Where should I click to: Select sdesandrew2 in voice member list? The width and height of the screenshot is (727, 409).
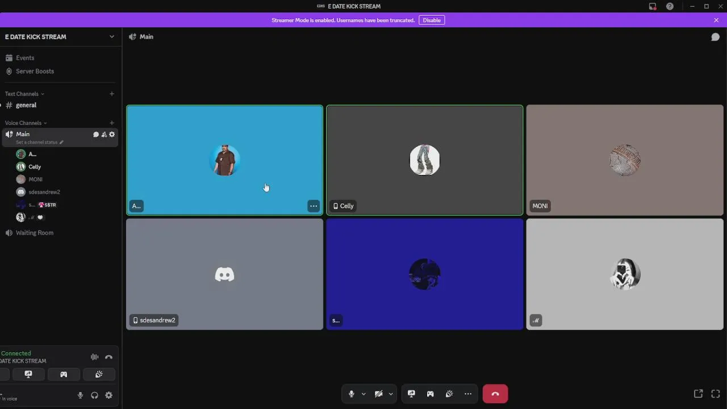tap(66, 192)
